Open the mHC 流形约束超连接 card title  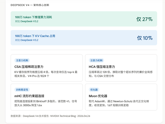[29, 96]
